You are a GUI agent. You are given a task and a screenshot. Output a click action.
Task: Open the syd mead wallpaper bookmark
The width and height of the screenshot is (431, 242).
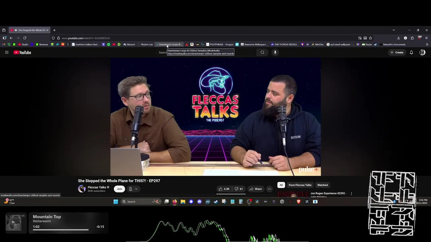[340, 44]
